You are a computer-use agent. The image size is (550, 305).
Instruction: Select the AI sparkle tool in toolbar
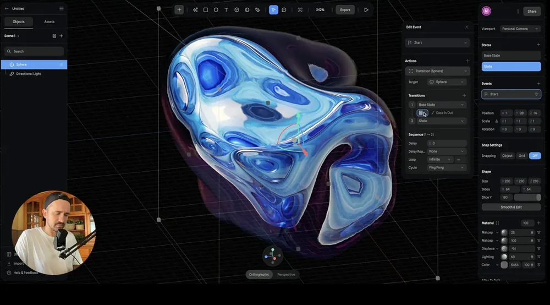coord(195,10)
